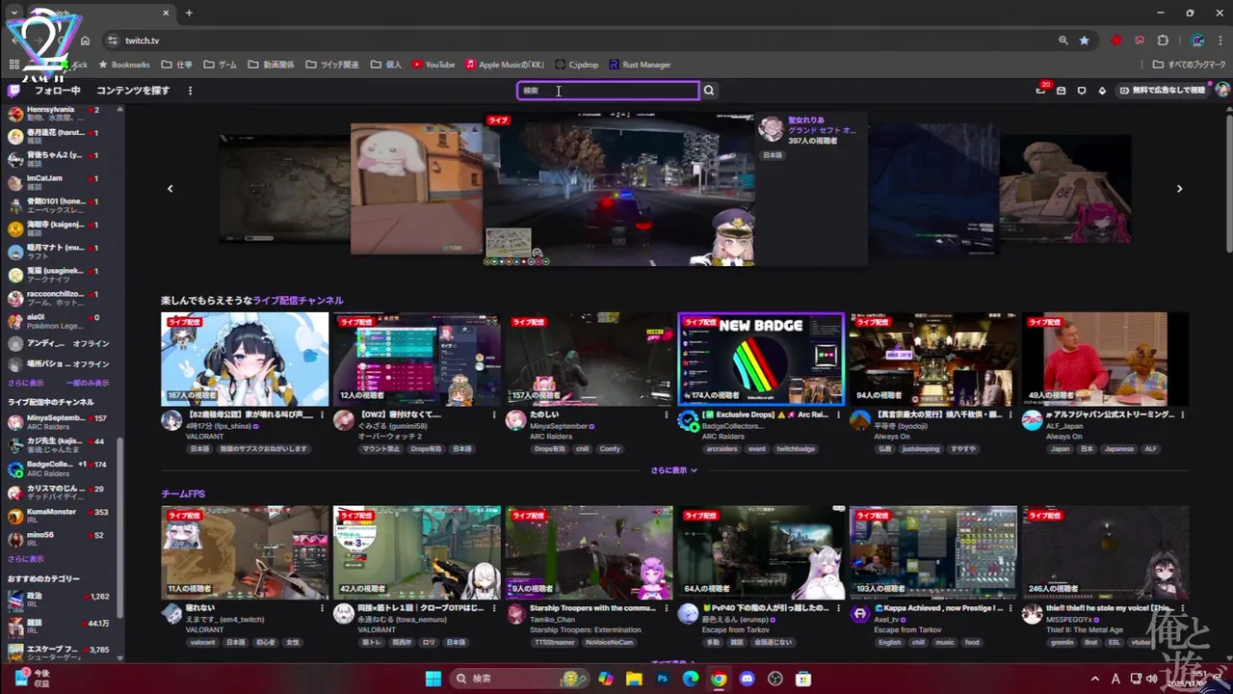Image resolution: width=1233 pixels, height=694 pixels.
Task: Open the ライブ配信チャンネル link in heading
Action: pyautogui.click(x=298, y=301)
